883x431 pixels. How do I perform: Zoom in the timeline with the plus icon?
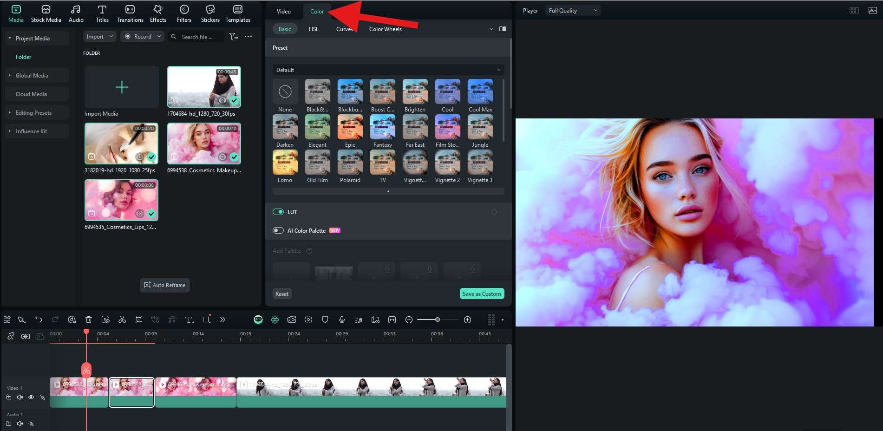[468, 320]
